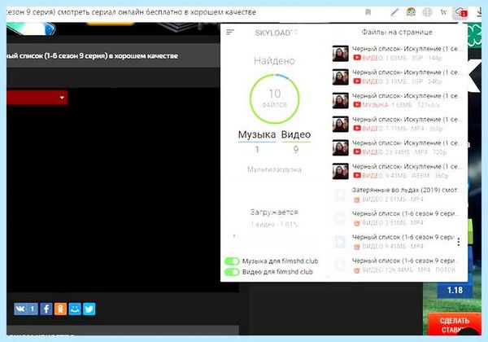Click the bookmark icon in the address bar
This screenshot has width=488, height=342.
[368, 12]
